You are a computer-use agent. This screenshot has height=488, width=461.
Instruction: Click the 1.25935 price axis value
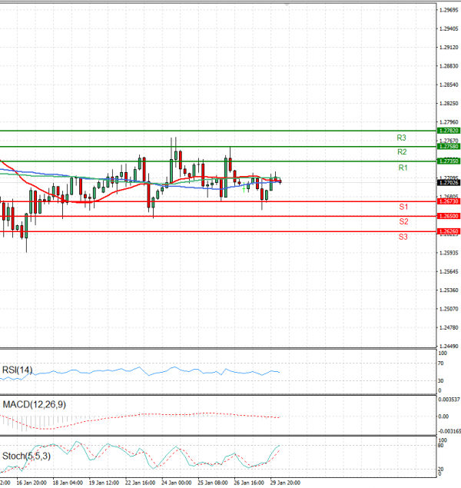(x=449, y=253)
